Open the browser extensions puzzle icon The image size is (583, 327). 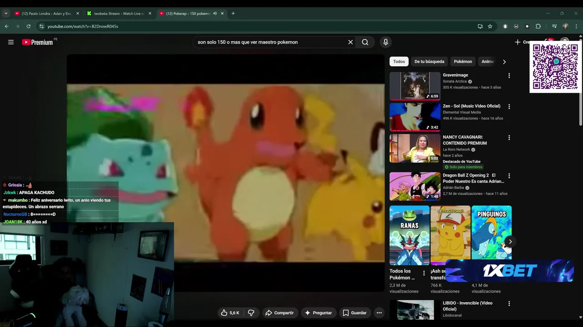538,26
